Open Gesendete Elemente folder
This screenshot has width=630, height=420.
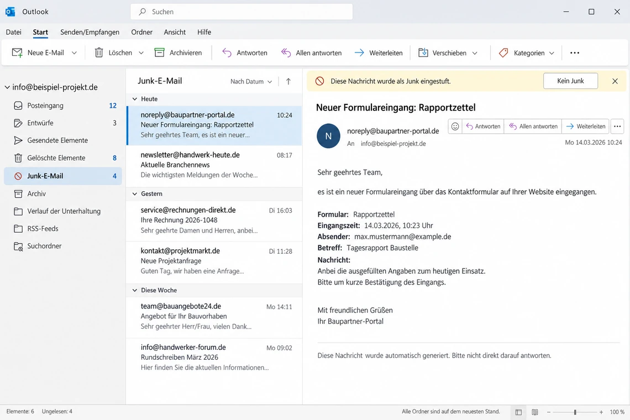(x=63, y=140)
